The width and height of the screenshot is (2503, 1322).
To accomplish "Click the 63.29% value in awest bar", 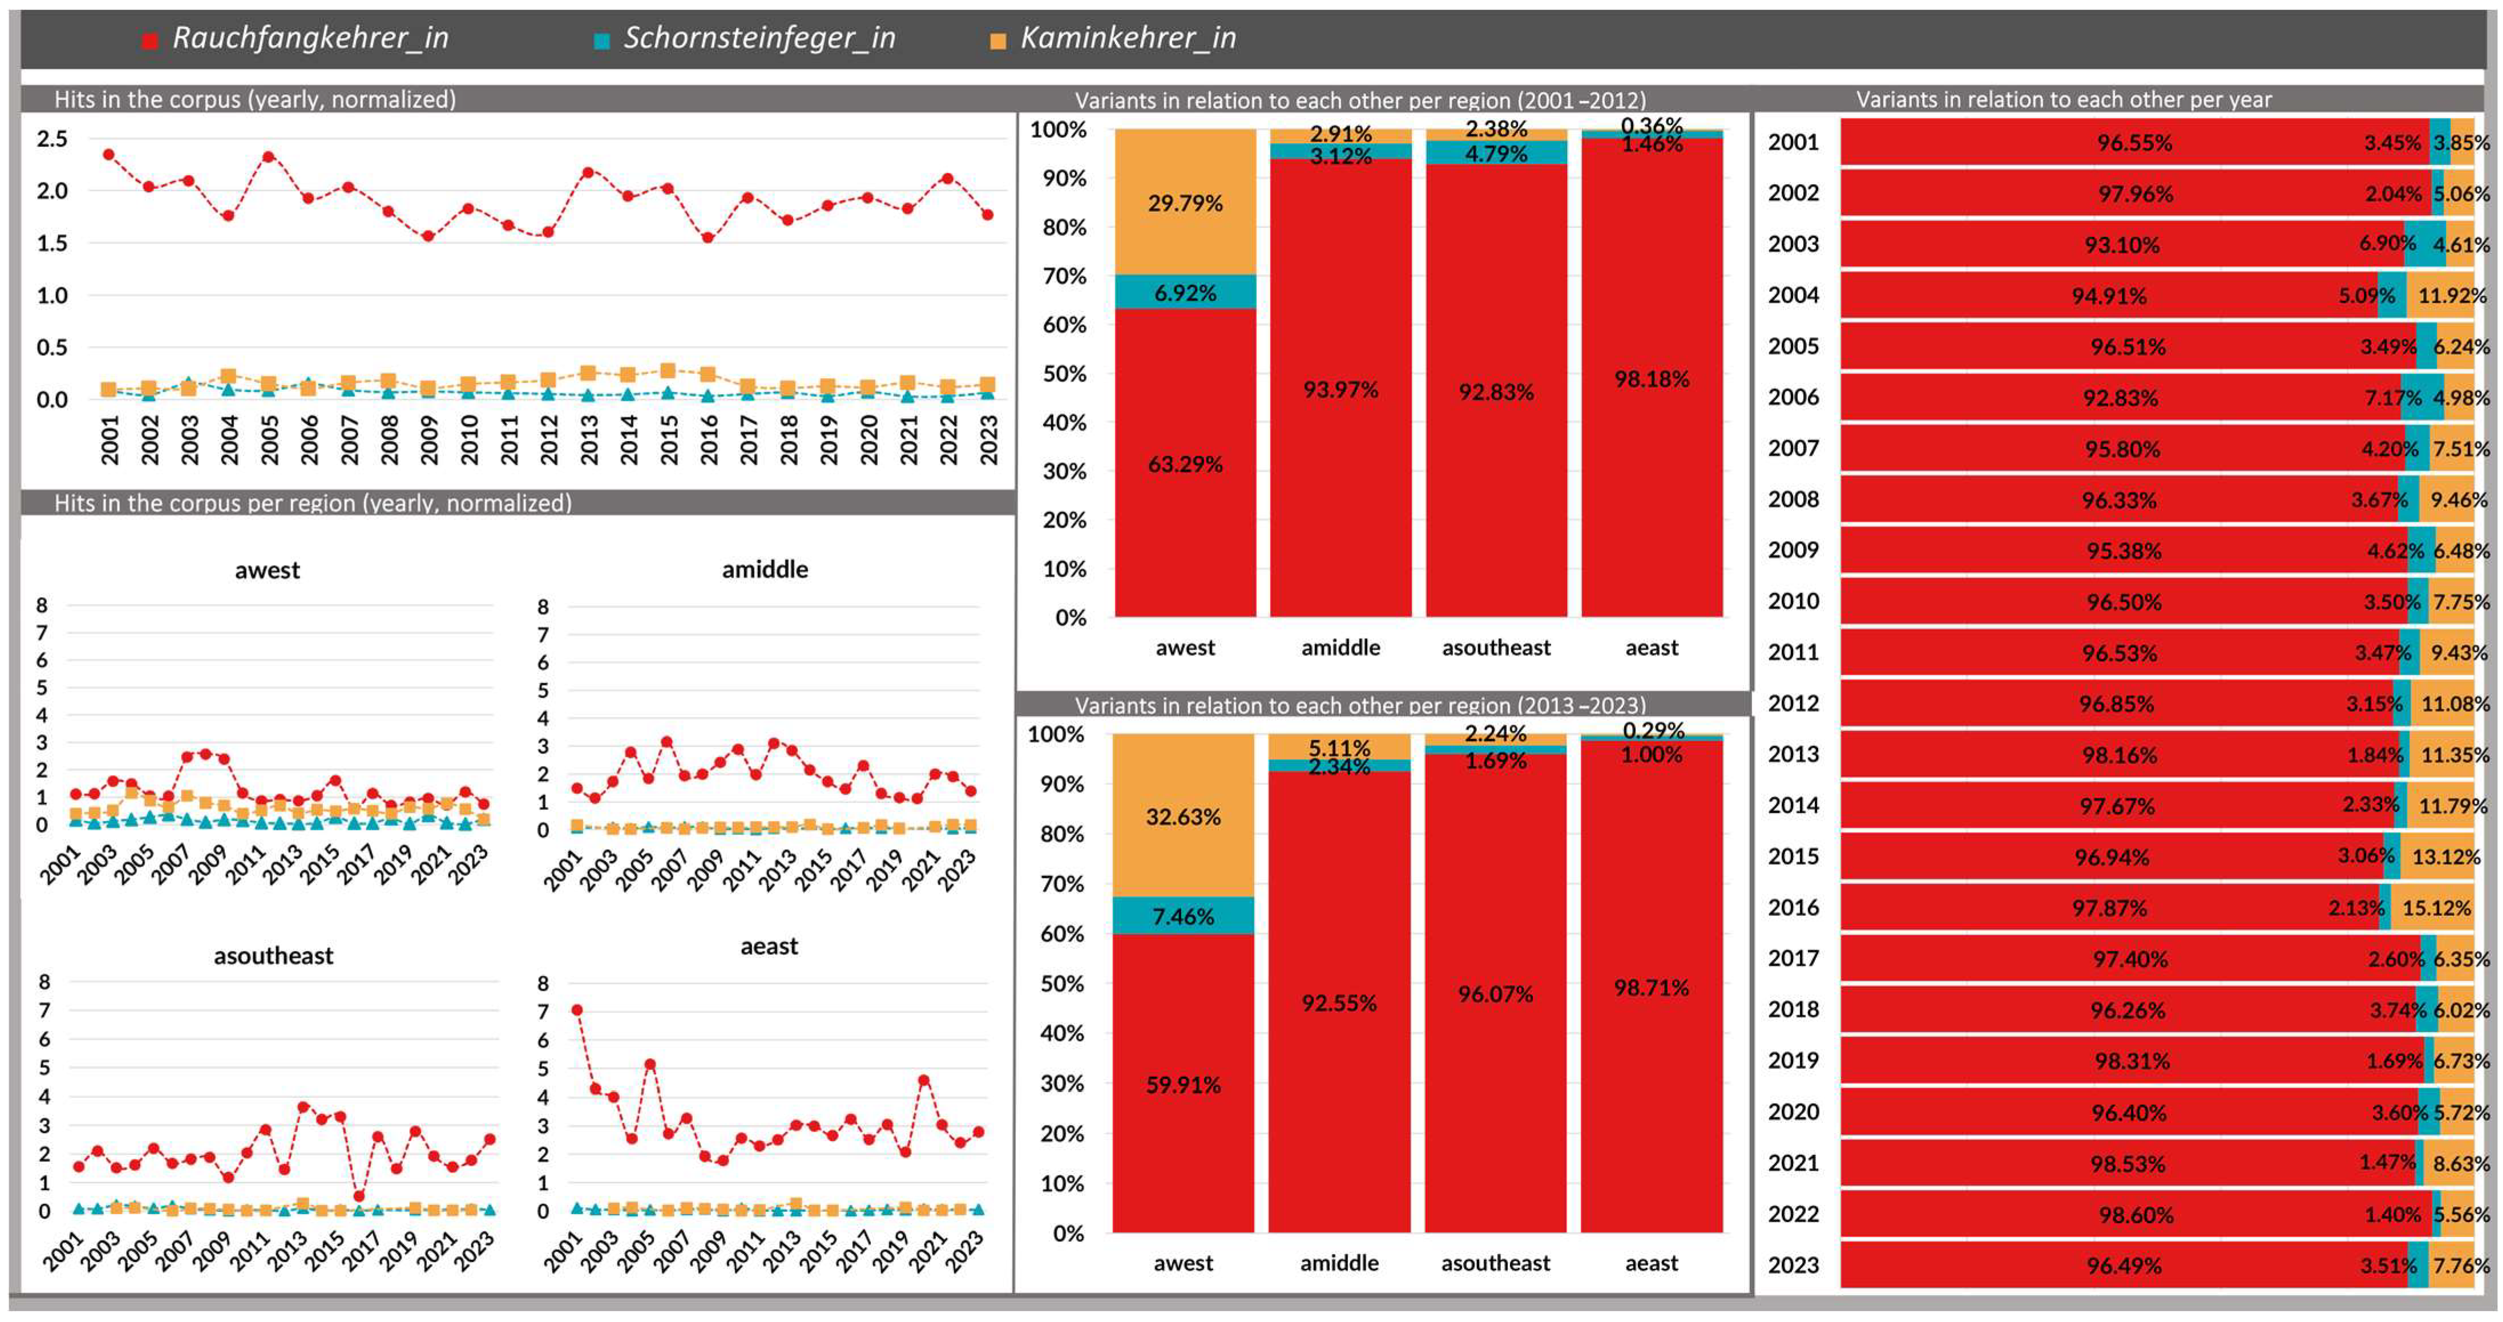I will click(x=1185, y=464).
